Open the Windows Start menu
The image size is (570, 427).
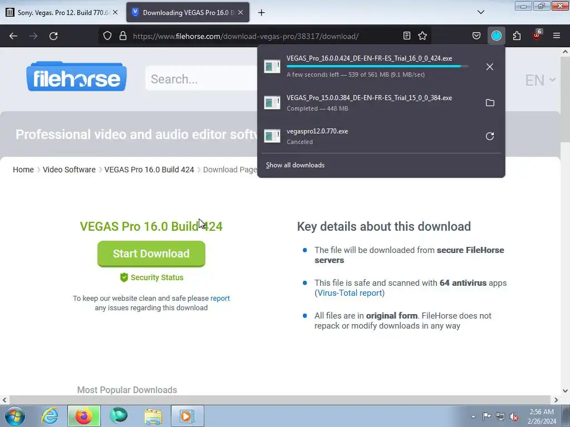click(15, 416)
